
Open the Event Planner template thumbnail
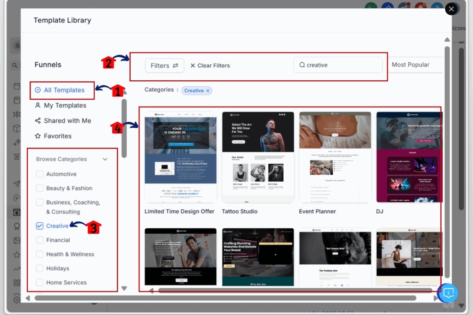click(335, 157)
